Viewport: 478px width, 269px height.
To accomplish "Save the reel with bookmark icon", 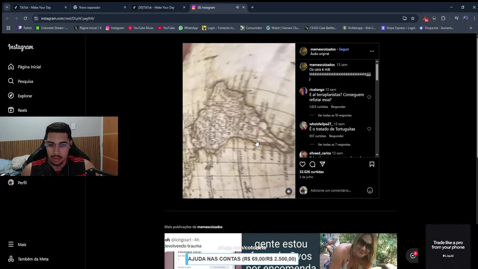I will click(x=372, y=164).
